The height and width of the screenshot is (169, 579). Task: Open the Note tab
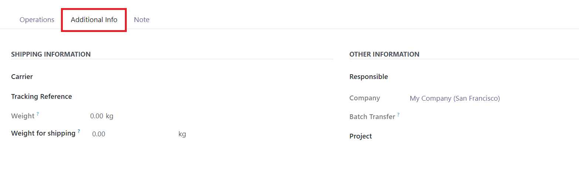(x=142, y=20)
